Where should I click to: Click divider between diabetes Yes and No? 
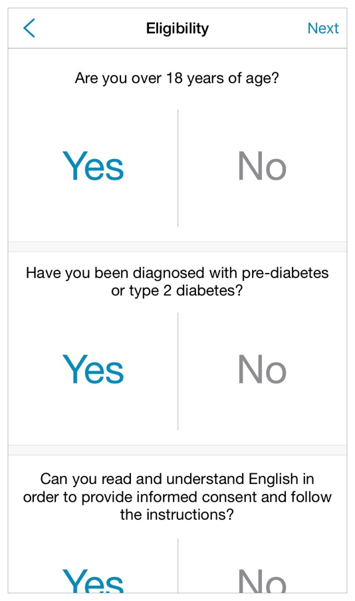[x=177, y=371]
